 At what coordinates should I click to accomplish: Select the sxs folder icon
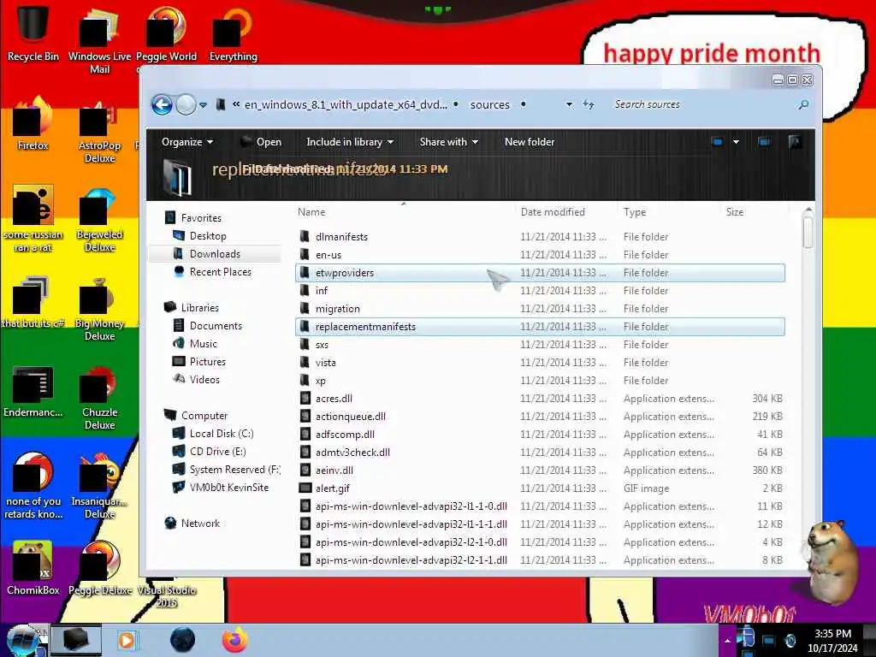tap(305, 344)
